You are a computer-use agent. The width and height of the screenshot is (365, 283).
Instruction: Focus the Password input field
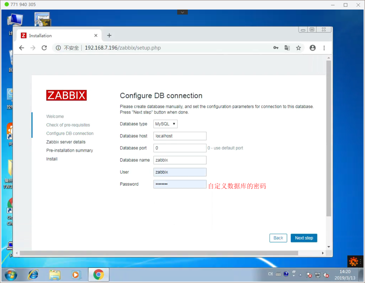(180, 184)
